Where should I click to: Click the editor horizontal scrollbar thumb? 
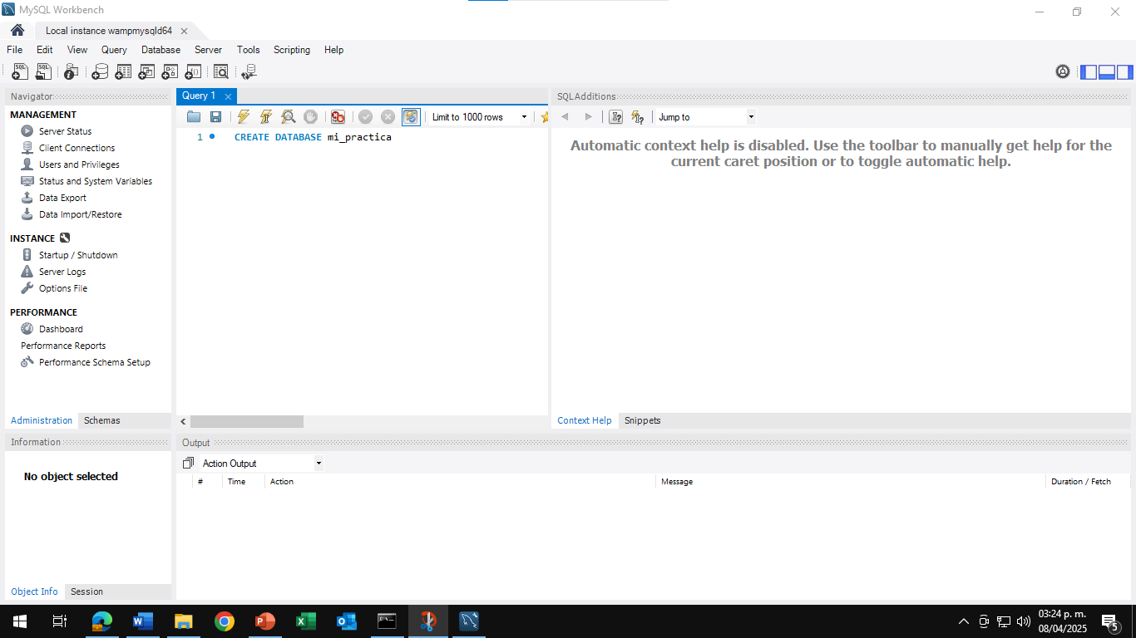coord(247,422)
